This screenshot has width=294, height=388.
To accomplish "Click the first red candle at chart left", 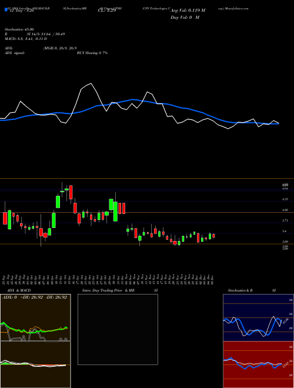I will 5,218.
